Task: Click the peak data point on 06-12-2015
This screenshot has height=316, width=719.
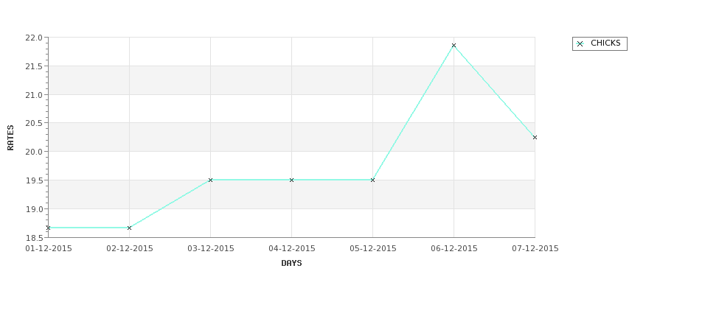Action: [454, 46]
